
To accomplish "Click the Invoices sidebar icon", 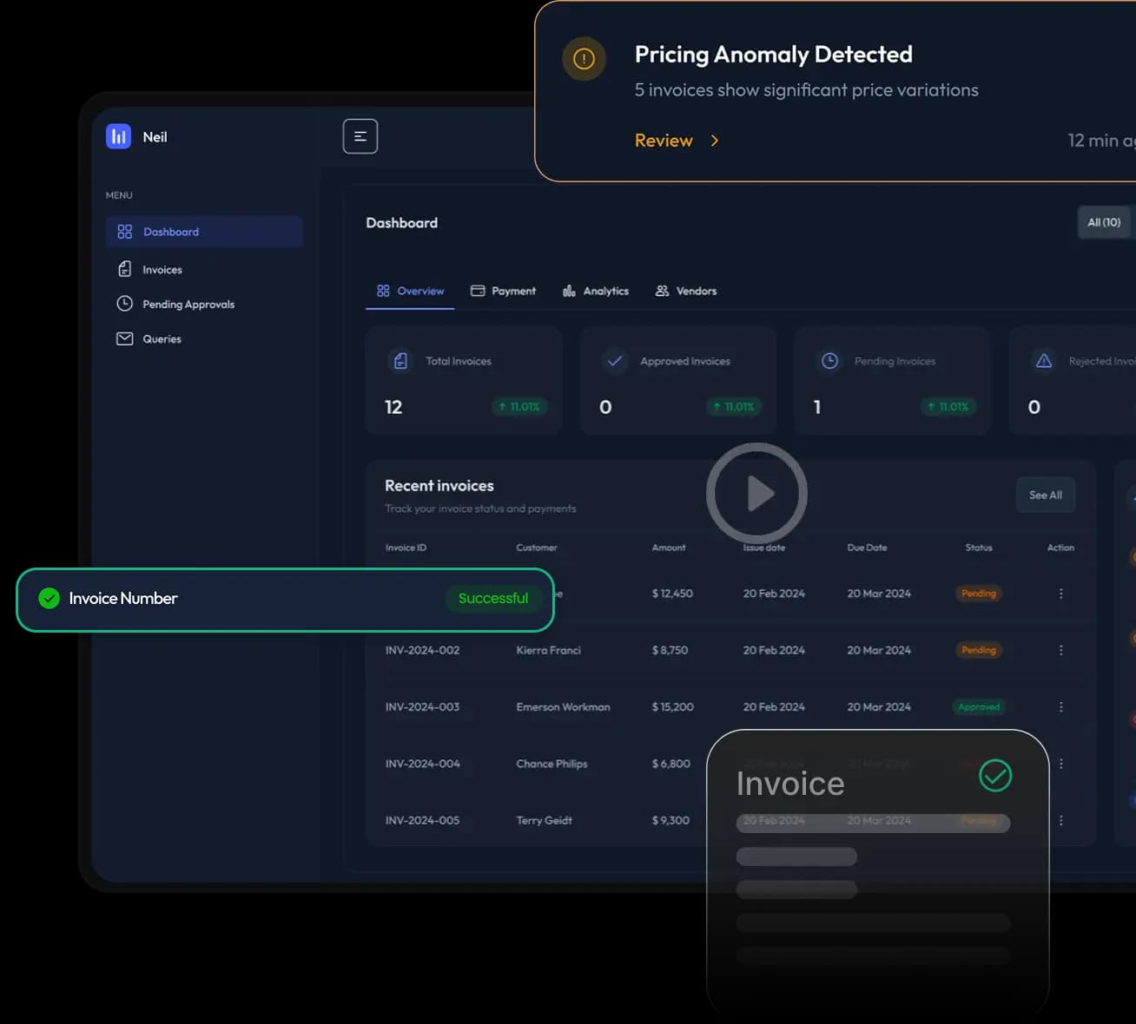I will tap(124, 269).
